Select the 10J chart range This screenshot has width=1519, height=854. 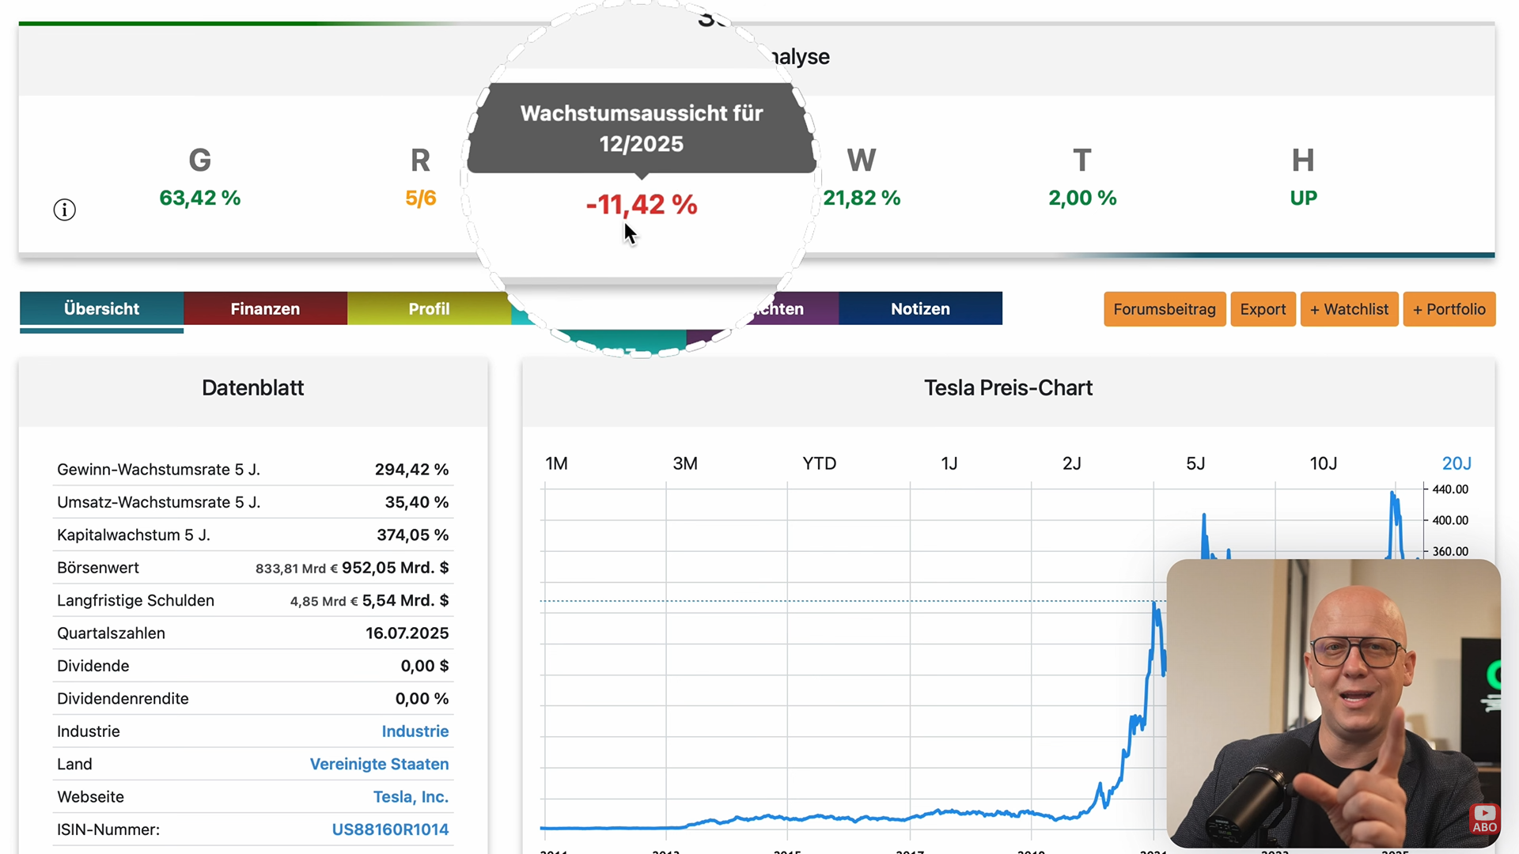coord(1323,463)
